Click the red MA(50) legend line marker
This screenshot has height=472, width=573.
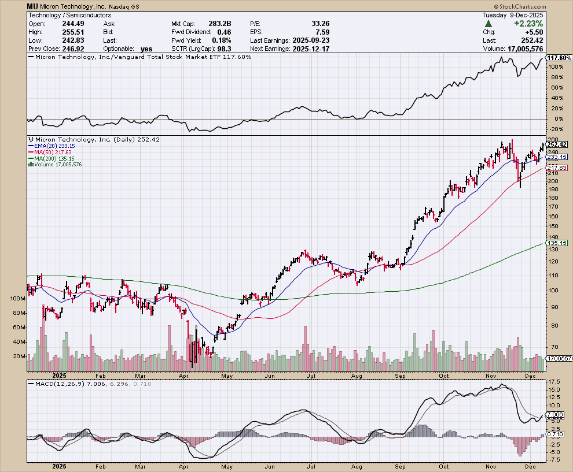pyautogui.click(x=31, y=153)
